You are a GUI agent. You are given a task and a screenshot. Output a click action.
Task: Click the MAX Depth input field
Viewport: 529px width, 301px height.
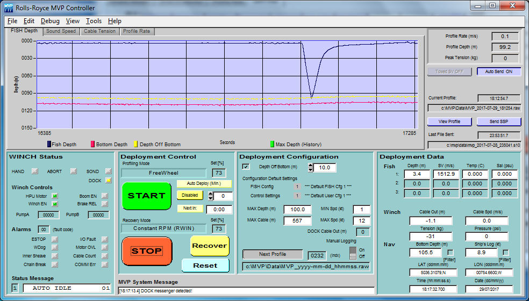click(x=297, y=209)
